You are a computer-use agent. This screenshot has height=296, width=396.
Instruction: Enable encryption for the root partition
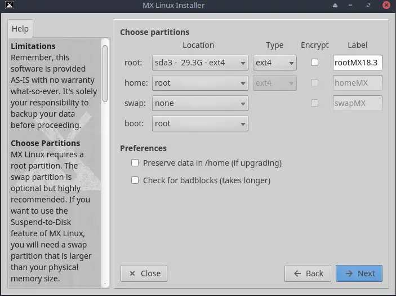click(314, 63)
